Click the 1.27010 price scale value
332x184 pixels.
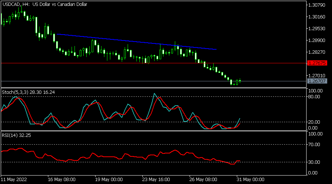click(x=317, y=76)
